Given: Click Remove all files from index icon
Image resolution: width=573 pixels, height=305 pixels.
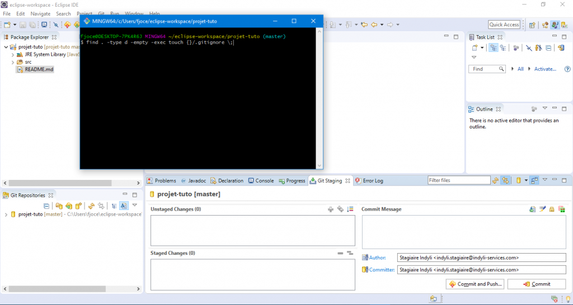Looking at the screenshot, I should (x=350, y=253).
